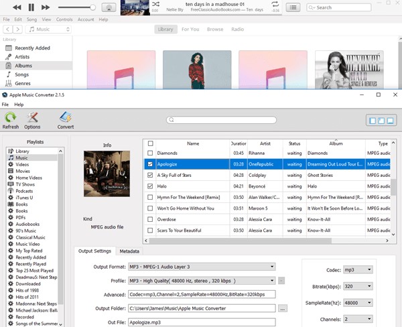
Task: Switch to the Output Settings tab
Action: (x=94, y=251)
